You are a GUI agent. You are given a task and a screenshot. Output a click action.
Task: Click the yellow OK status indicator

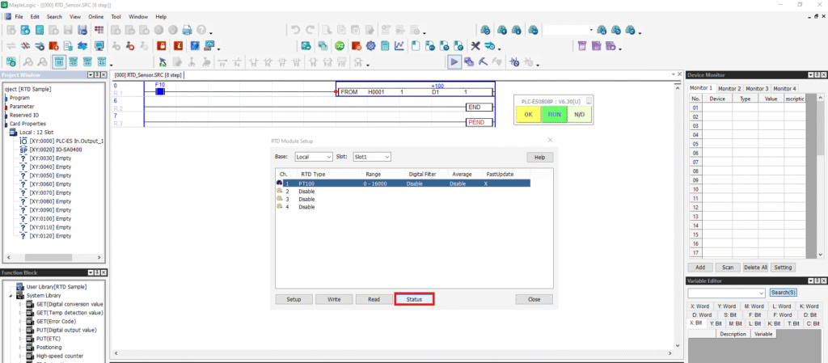coord(528,114)
